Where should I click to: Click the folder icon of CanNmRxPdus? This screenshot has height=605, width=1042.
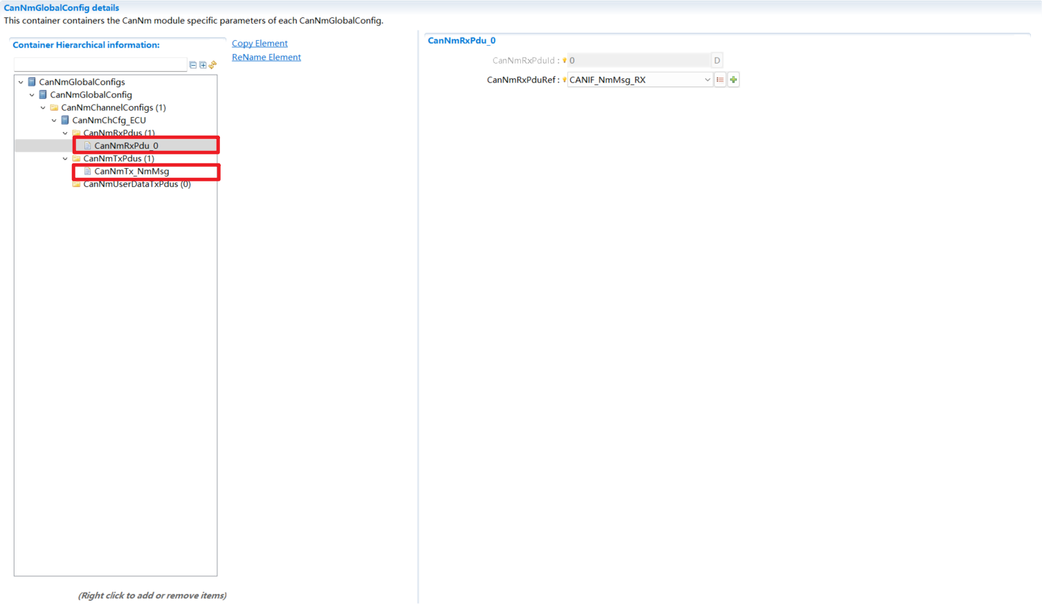click(x=76, y=133)
